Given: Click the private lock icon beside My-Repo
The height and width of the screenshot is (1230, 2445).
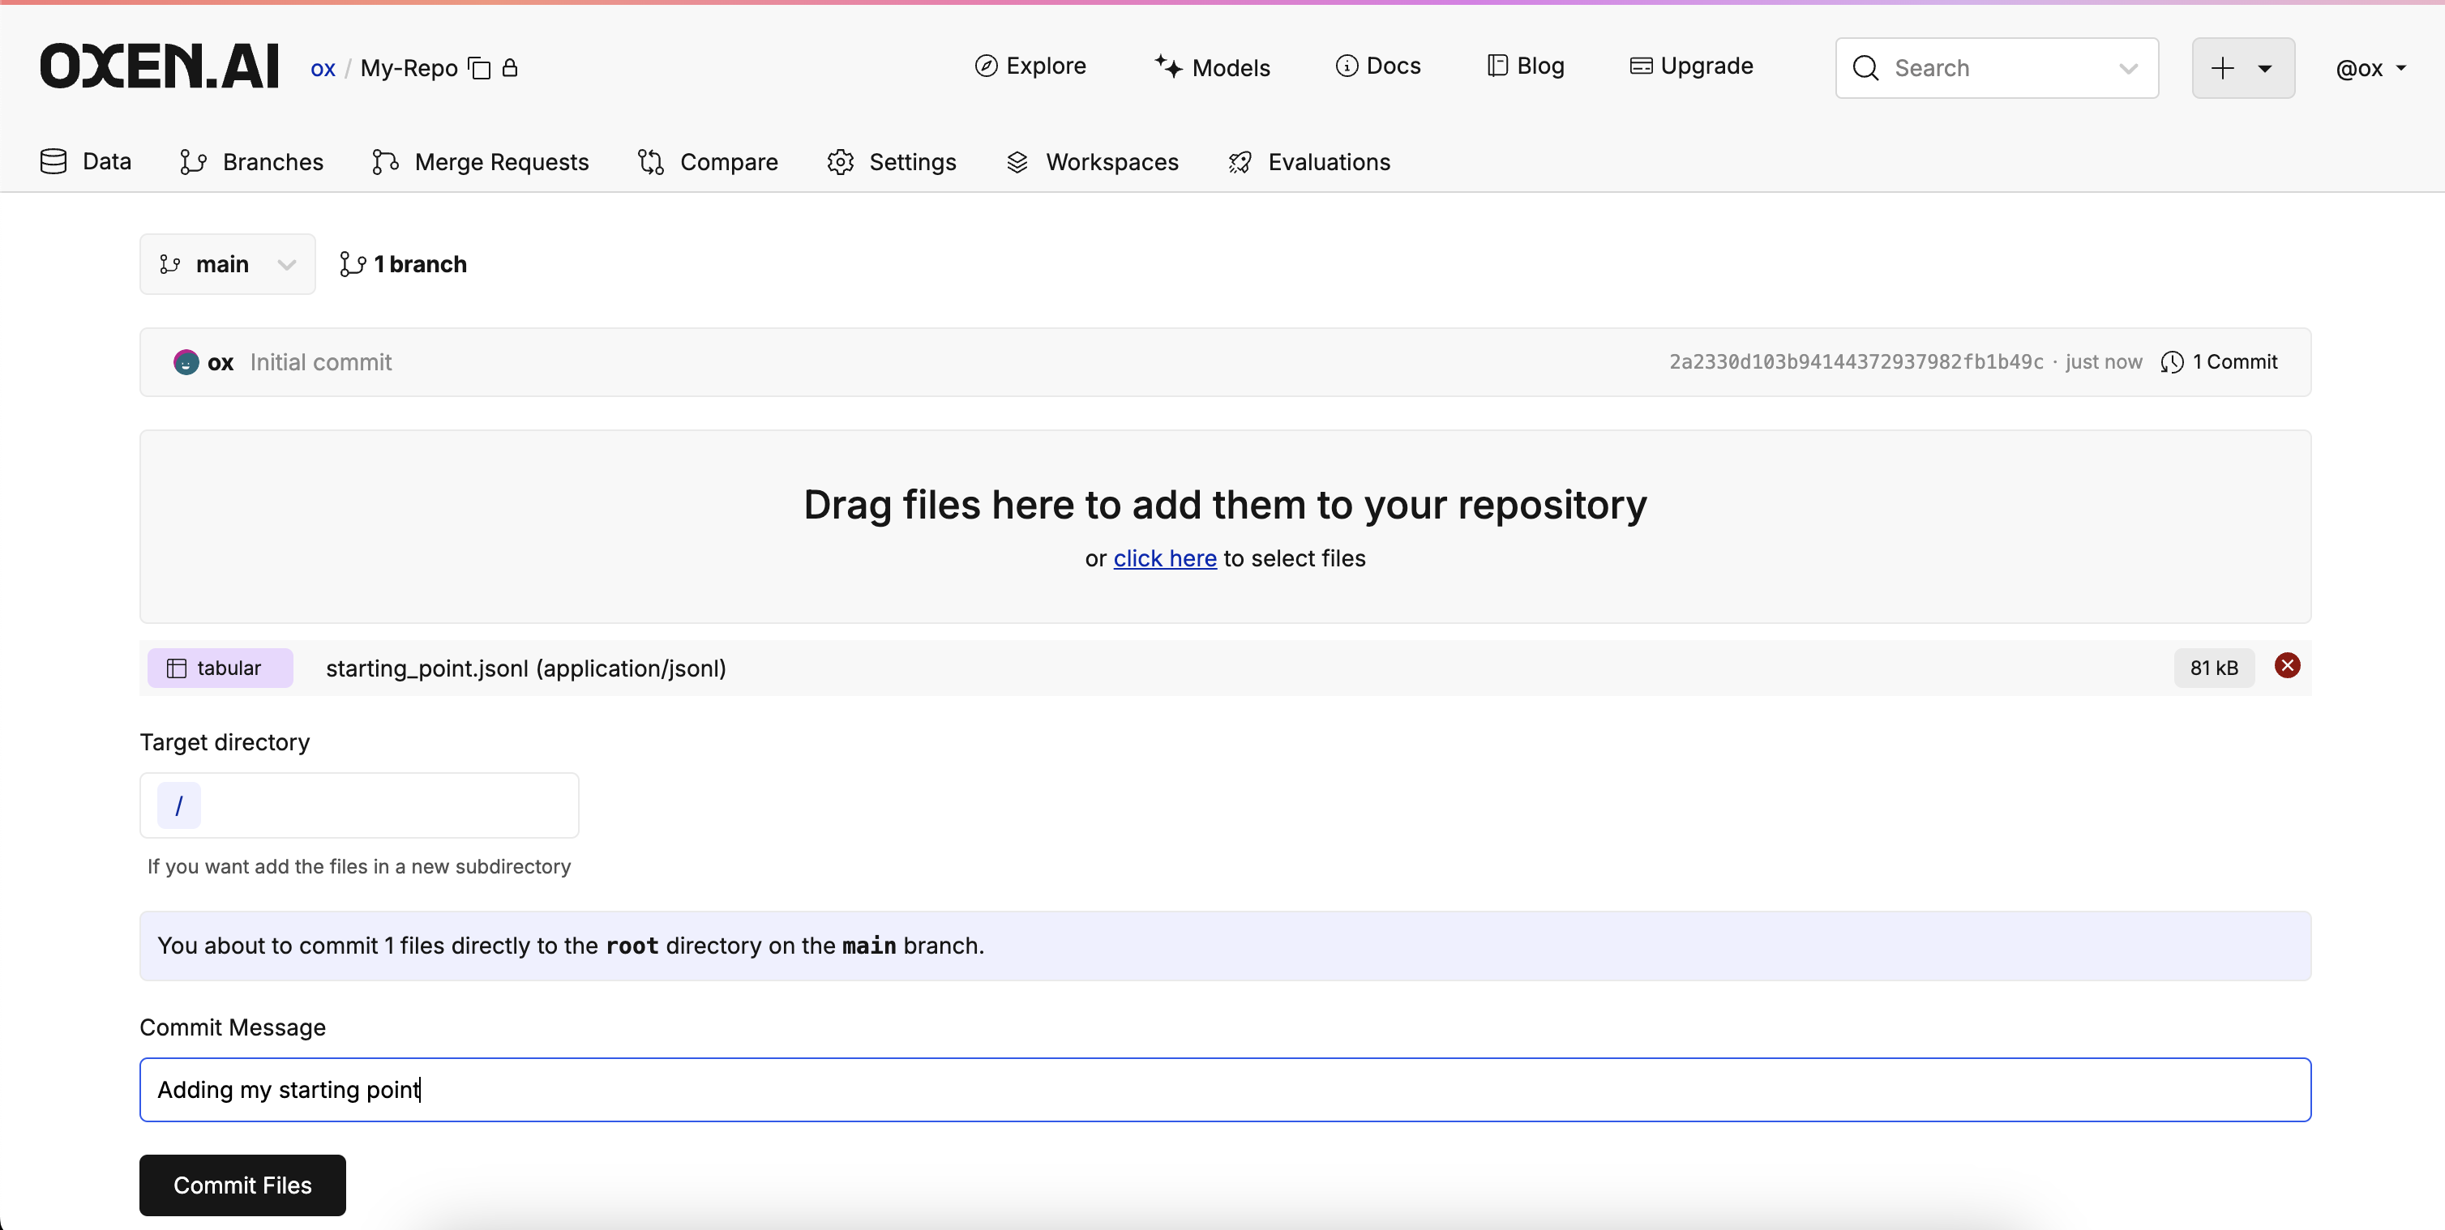Looking at the screenshot, I should [x=510, y=67].
